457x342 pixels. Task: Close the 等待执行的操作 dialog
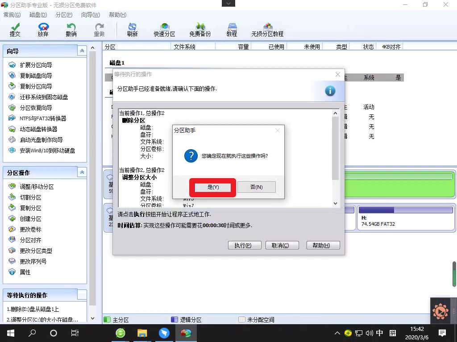(x=338, y=74)
